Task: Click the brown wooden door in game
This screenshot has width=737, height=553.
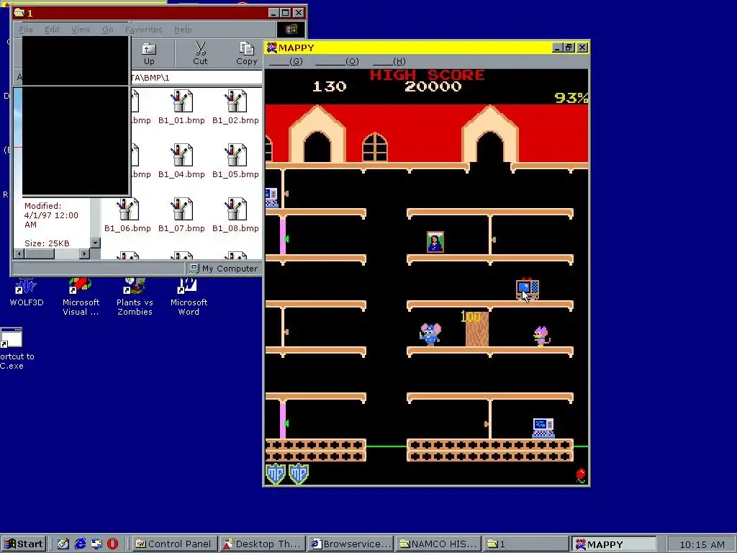Action: (x=477, y=329)
